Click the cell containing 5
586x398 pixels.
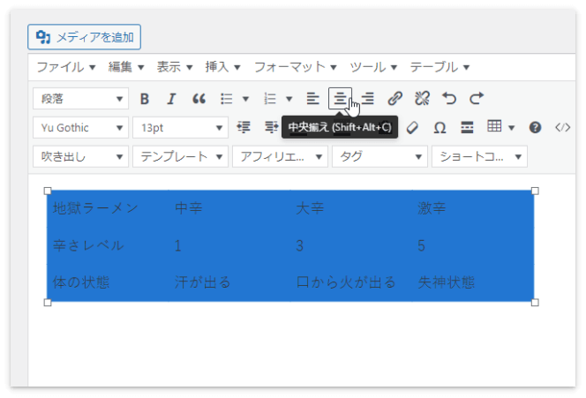[x=473, y=245]
